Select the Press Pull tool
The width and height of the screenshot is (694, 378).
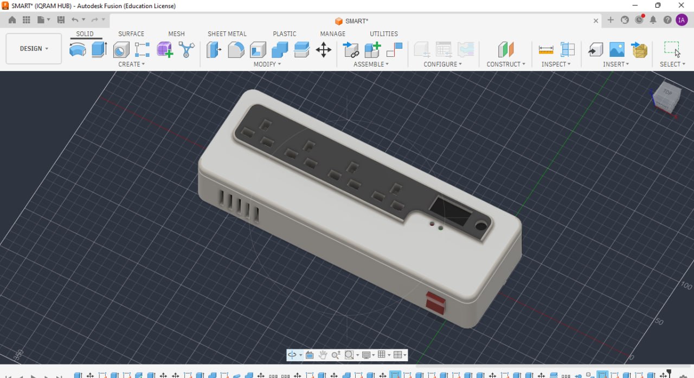214,50
